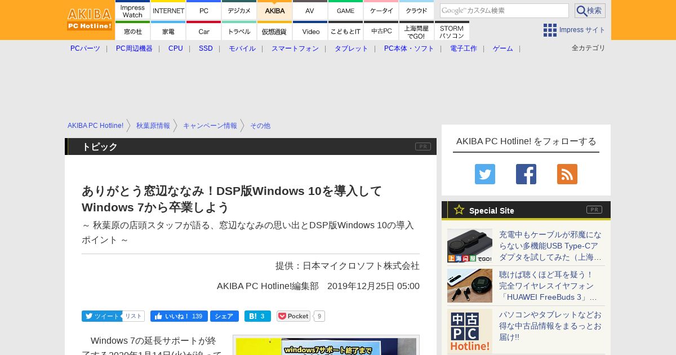Open the 仮想通貨 tab
The width and height of the screenshot is (676, 355).
pyautogui.click(x=275, y=30)
